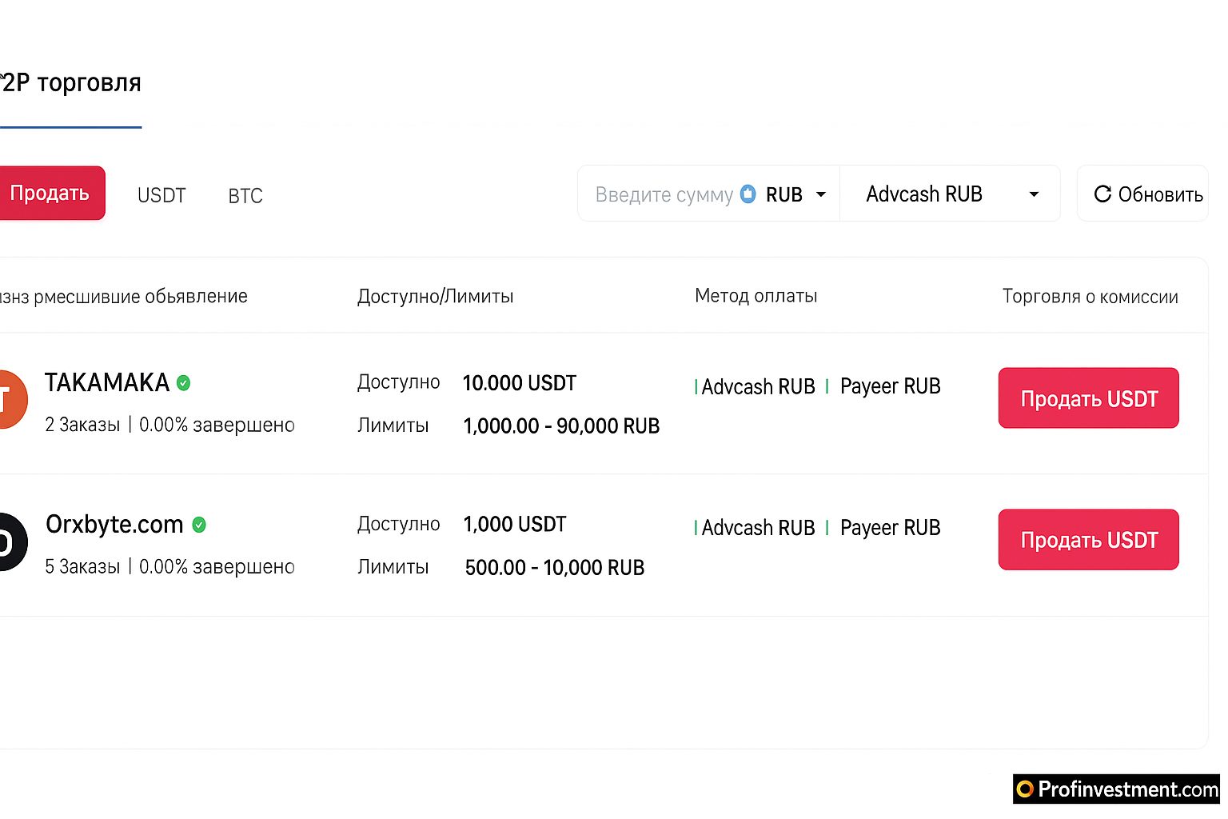The width and height of the screenshot is (1228, 819).
Task: Click the Доступно/Лимиты column header
Action: tap(435, 297)
